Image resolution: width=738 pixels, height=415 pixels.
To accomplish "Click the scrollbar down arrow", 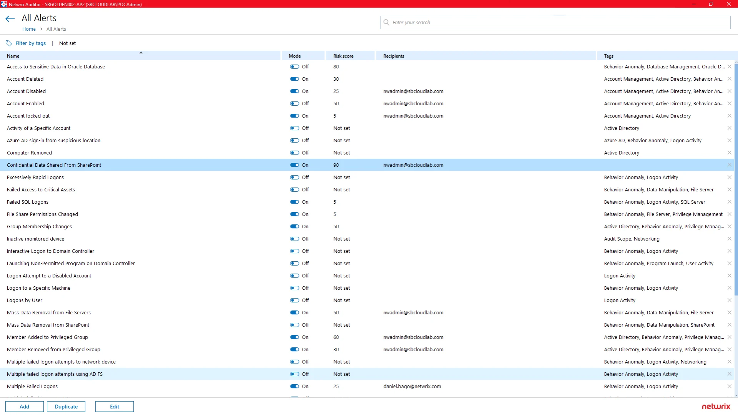I will coord(736,395).
